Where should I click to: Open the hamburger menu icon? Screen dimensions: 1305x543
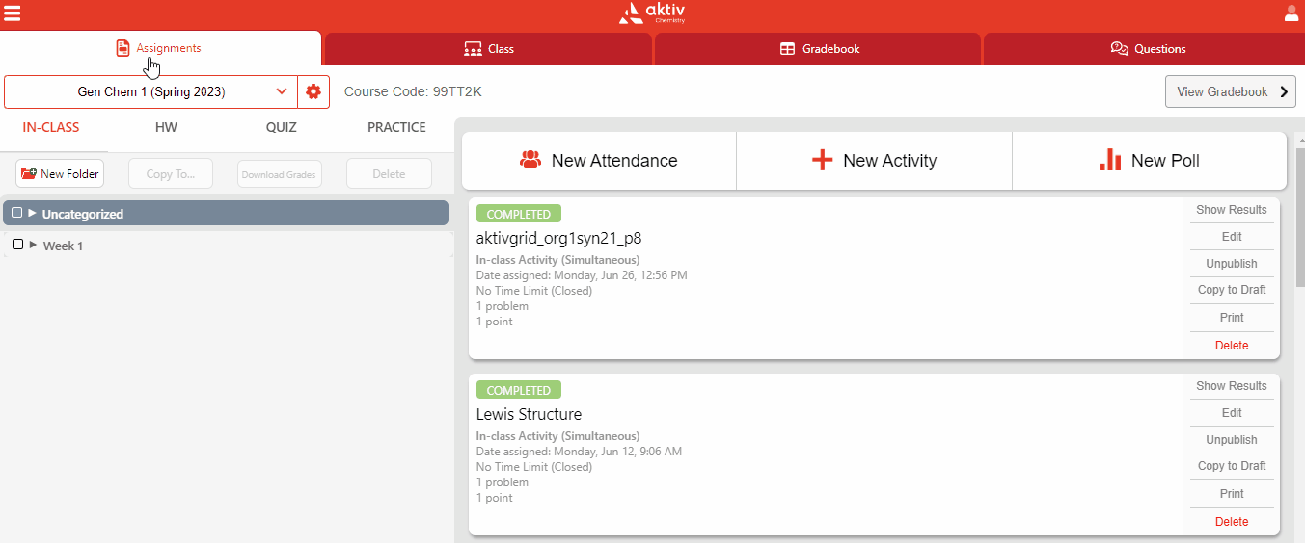(x=13, y=13)
